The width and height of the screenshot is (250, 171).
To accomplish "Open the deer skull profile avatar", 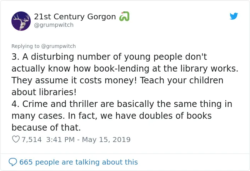I will (21, 21).
